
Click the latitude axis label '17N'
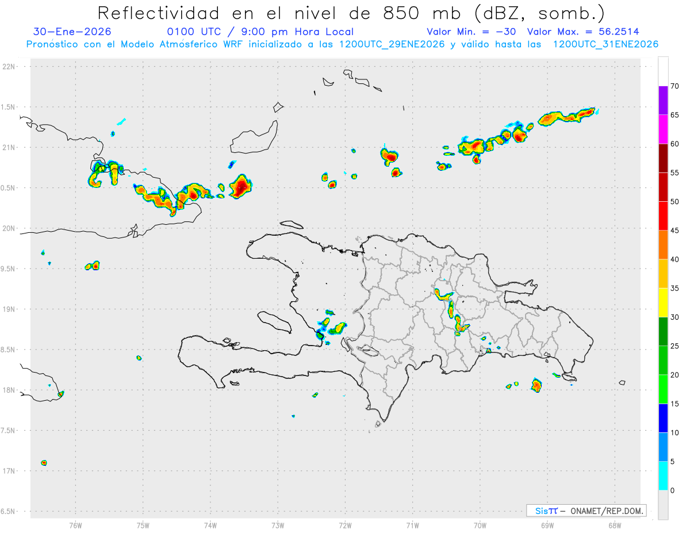[9, 471]
